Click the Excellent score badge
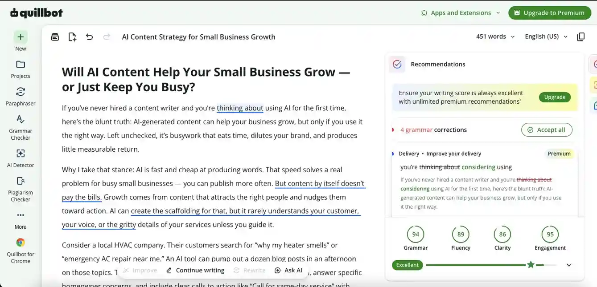This screenshot has width=597, height=287. click(408, 265)
